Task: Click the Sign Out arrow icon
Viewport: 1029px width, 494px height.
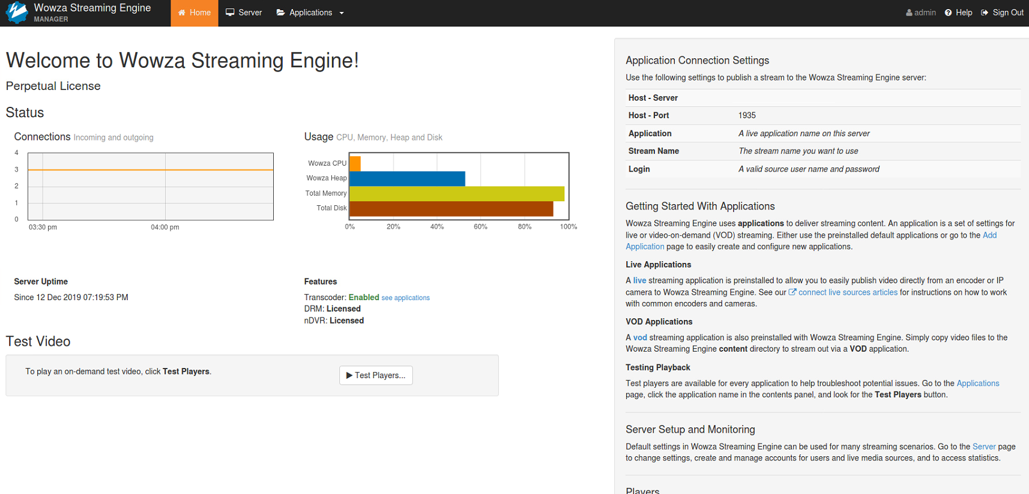Action: 985,13
